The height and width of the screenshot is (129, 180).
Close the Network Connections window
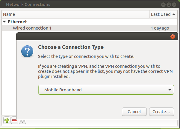(x=174, y=5)
